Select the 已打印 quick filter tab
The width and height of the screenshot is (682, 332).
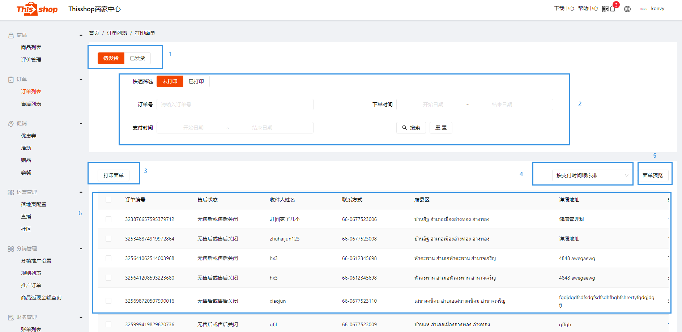pyautogui.click(x=196, y=81)
